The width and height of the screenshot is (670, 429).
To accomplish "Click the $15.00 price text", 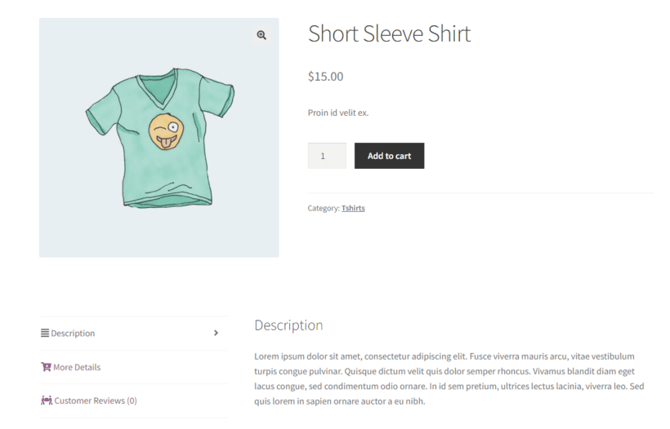I will tap(325, 77).
